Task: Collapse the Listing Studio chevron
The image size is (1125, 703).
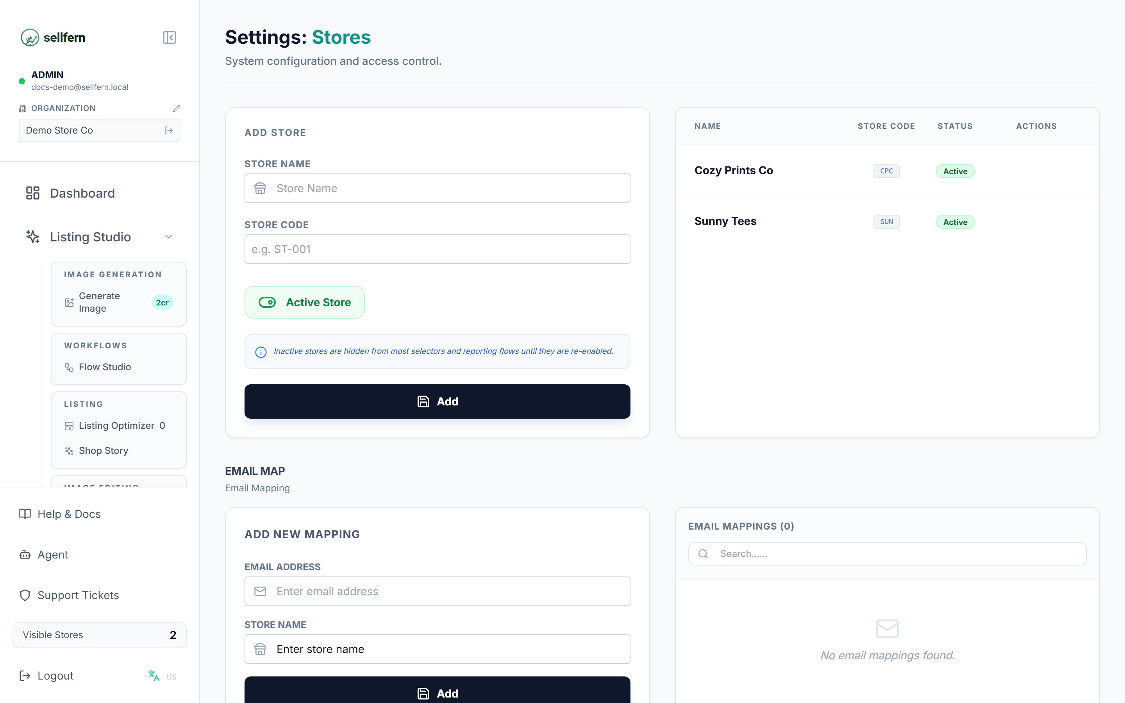Action: 169,237
